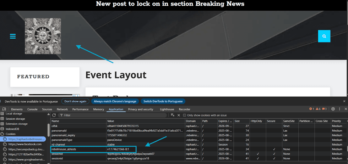Select the rd-channel cookie name
The width and height of the screenshot is (348, 164).
click(x=58, y=145)
